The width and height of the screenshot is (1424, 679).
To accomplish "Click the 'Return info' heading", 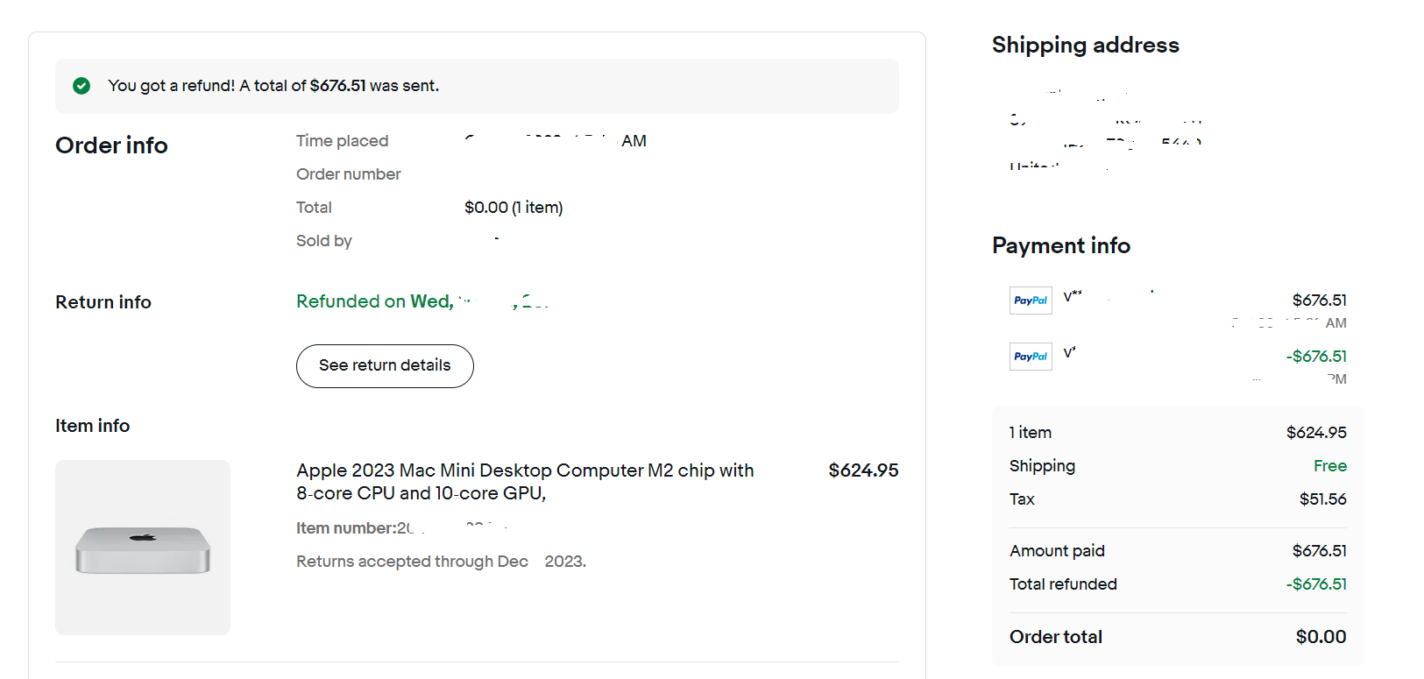I will click(x=103, y=302).
